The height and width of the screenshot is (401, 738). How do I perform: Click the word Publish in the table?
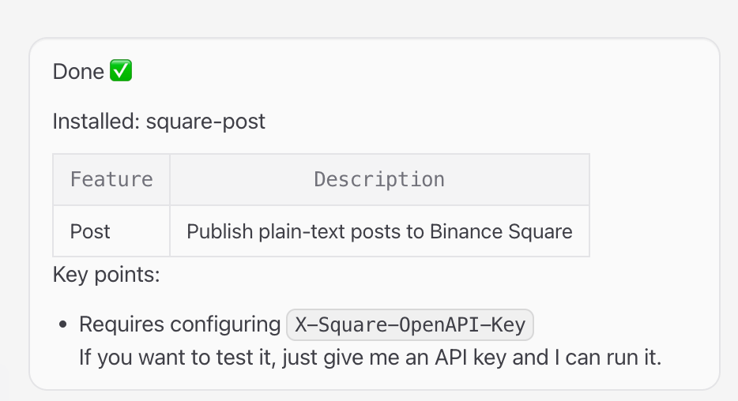(215, 232)
